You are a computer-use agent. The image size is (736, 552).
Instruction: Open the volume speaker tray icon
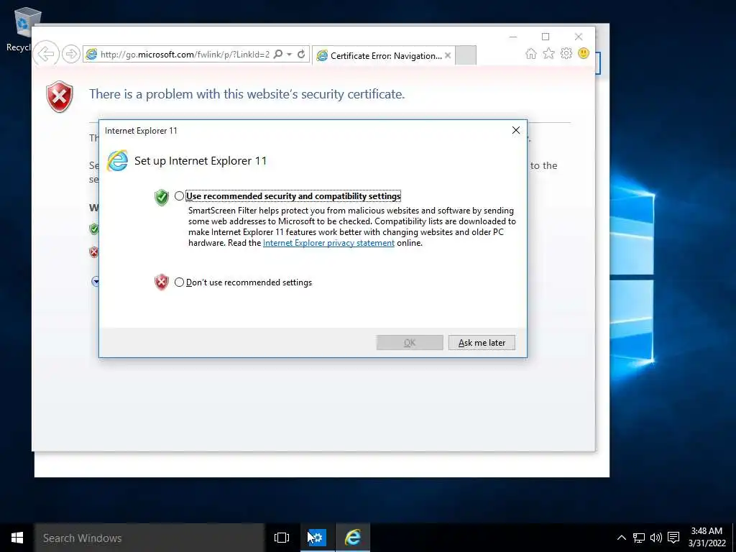[x=655, y=538]
